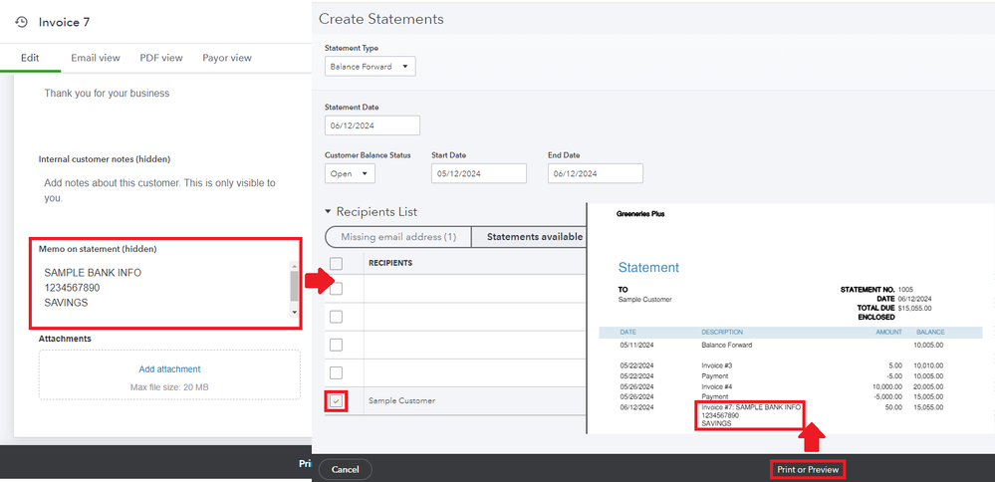The width and height of the screenshot is (995, 482).
Task: Click the Start Date field
Action: [x=479, y=173]
